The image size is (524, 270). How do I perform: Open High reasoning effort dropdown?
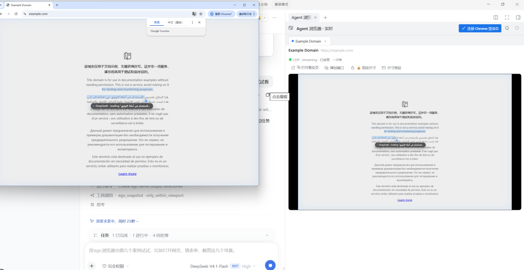(248, 266)
